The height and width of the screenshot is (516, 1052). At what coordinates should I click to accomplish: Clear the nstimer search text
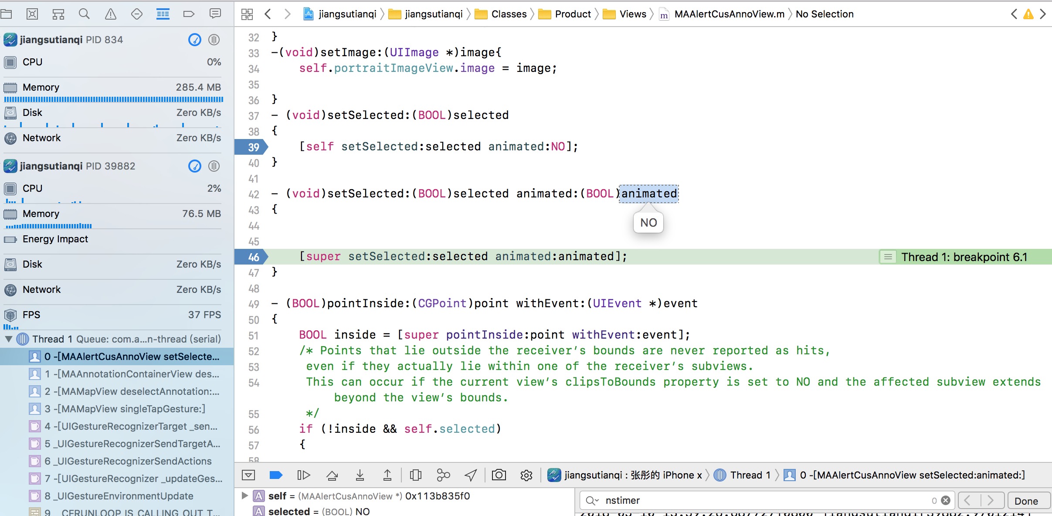click(x=946, y=500)
